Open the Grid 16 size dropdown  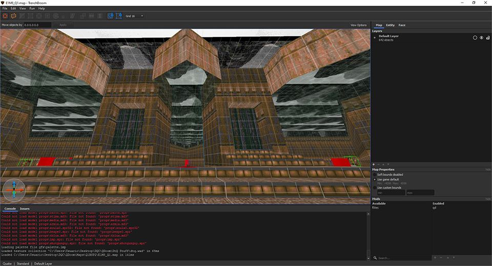[135, 16]
